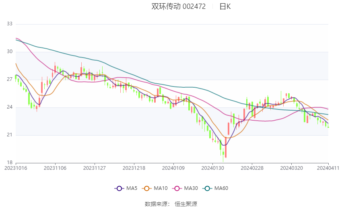342x208 pixels.
Task: Click the 20240228 x-axis date
Action: [x=251, y=168]
